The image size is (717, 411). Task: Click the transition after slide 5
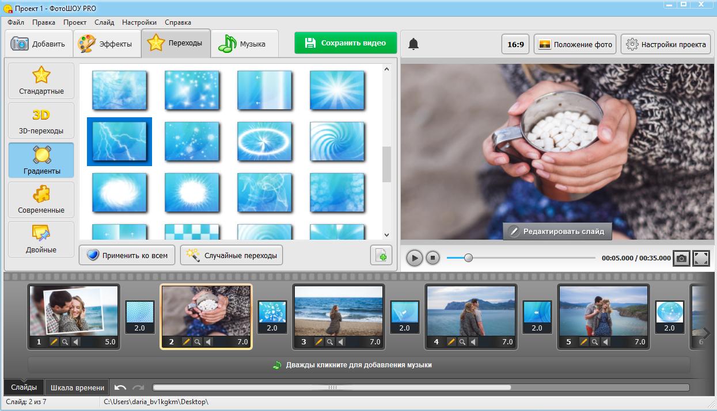tap(669, 317)
